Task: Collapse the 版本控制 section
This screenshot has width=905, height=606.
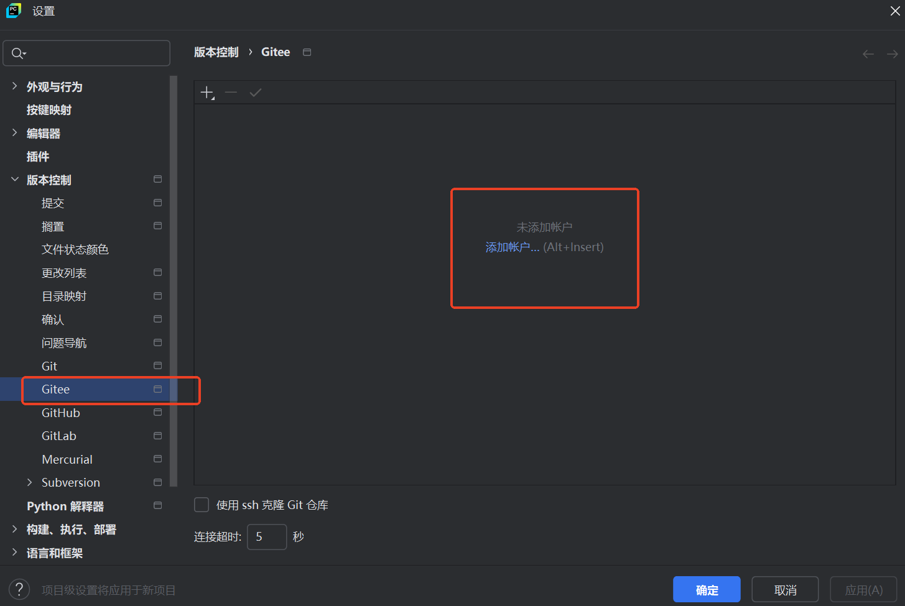Action: pyautogui.click(x=14, y=179)
